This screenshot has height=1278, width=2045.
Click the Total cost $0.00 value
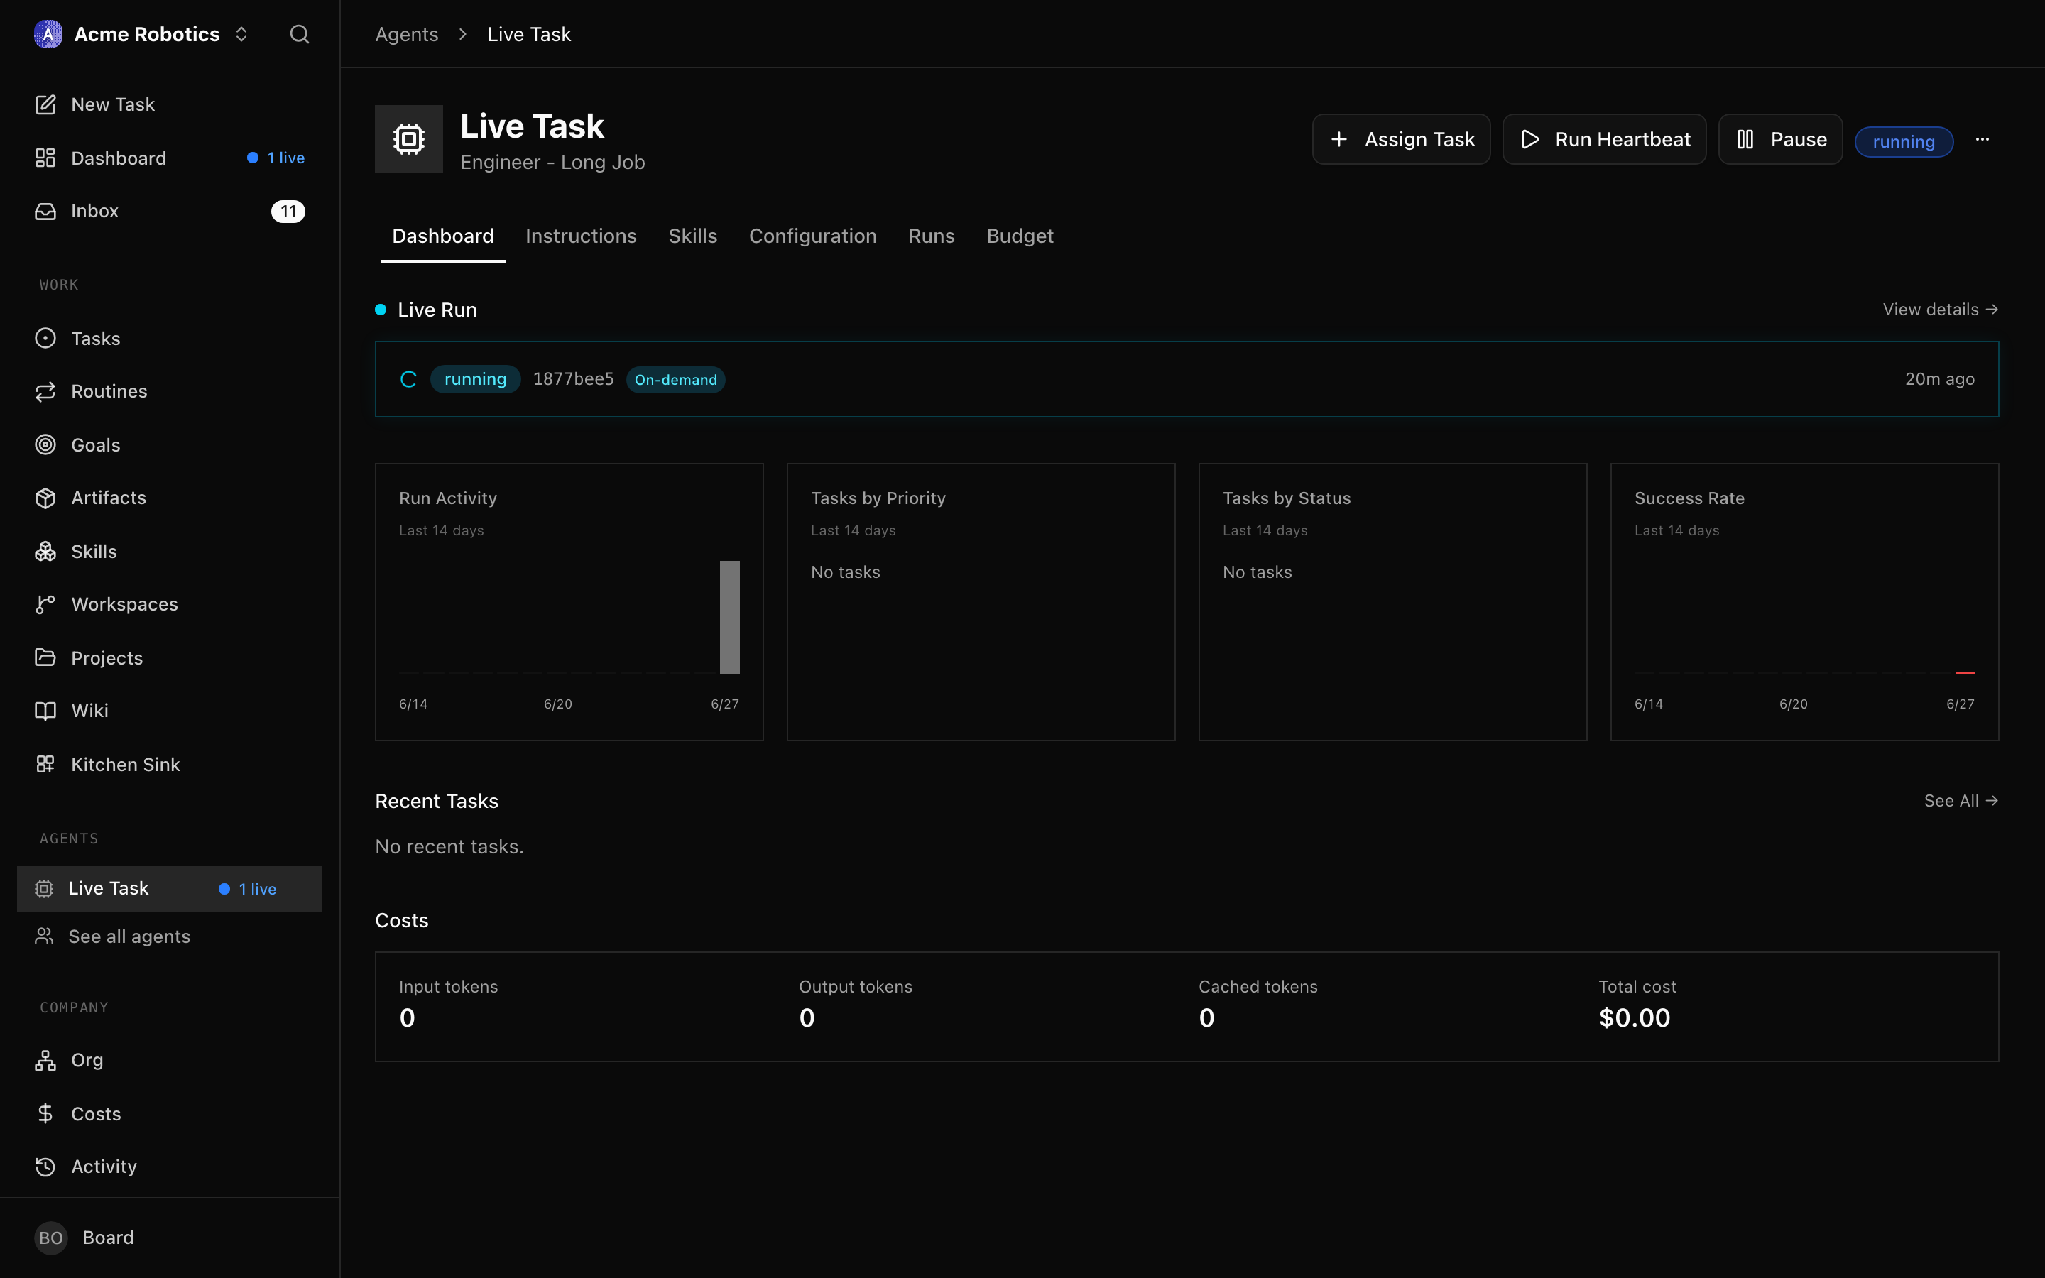[x=1635, y=1017]
